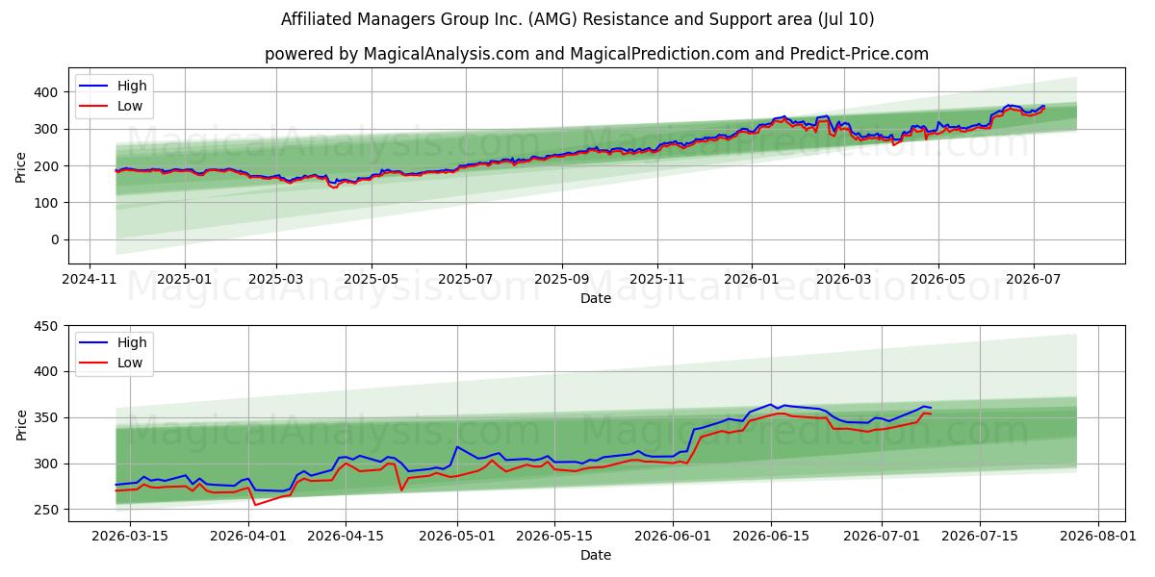Click the '2026-04-15' date label
Viewport: 1155px width, 577px height.
pyautogui.click(x=346, y=536)
